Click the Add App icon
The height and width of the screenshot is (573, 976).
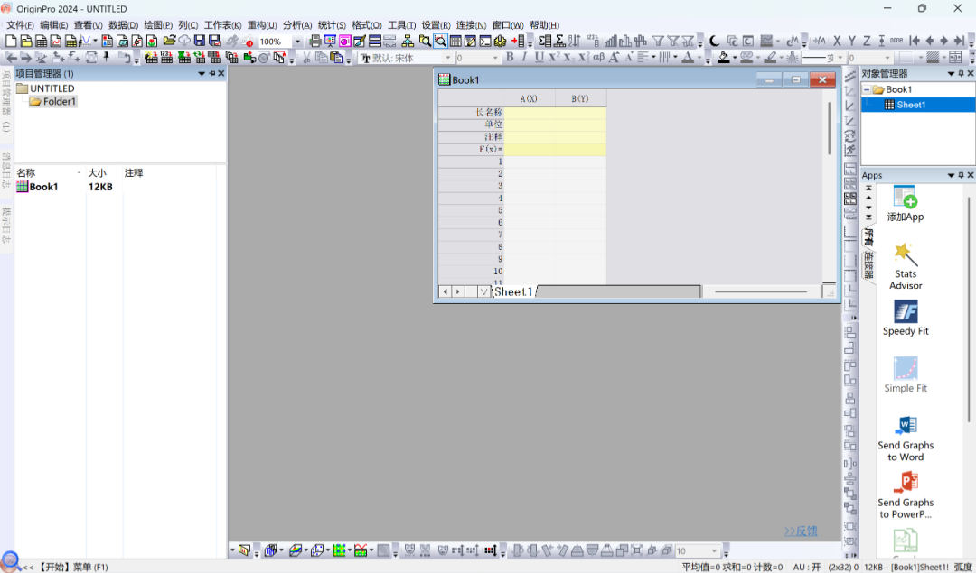pyautogui.click(x=906, y=204)
